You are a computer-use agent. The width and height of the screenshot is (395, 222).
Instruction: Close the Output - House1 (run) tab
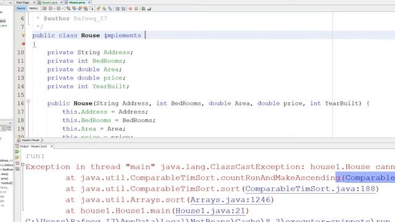point(52,146)
